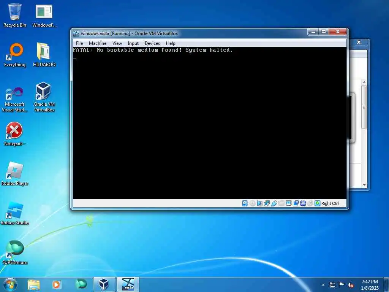Click the keyboard capture green arrow icon

tap(317, 203)
